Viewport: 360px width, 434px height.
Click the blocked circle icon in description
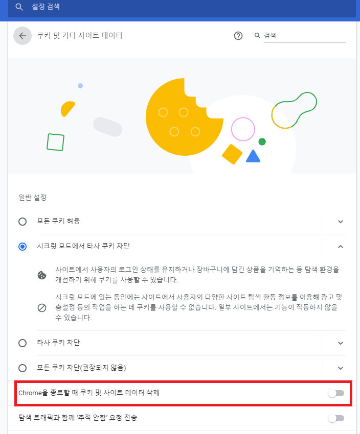[42, 308]
